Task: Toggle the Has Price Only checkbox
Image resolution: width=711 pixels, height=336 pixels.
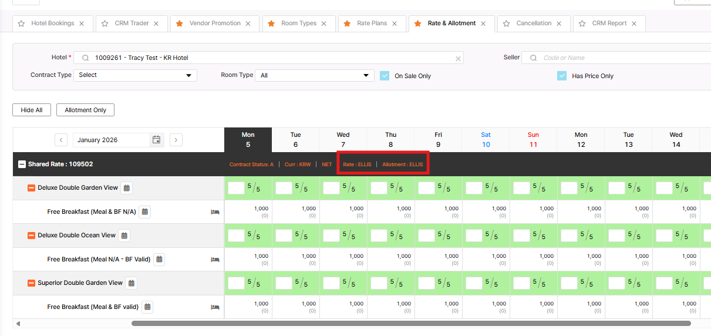Action: tap(562, 76)
